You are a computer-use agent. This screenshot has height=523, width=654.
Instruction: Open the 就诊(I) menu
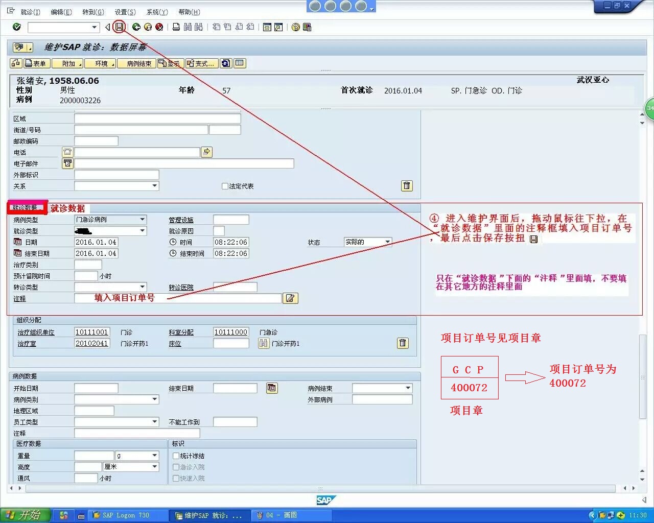pyautogui.click(x=30, y=12)
